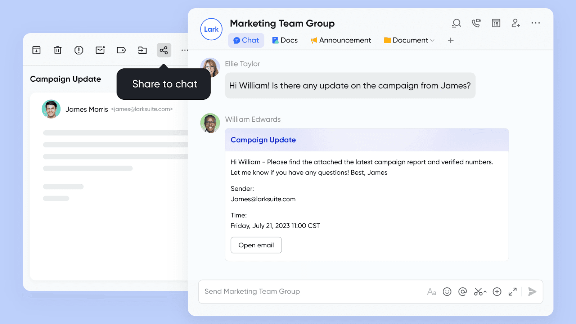Mention someone with the @ icon

click(463, 292)
